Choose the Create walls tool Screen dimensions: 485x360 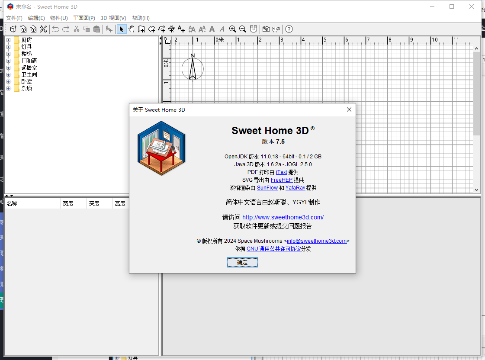point(141,29)
